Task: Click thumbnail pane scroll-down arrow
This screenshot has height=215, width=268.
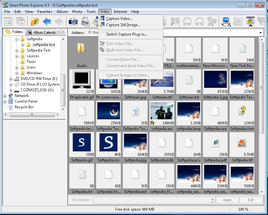Action: pyautogui.click(x=261, y=192)
